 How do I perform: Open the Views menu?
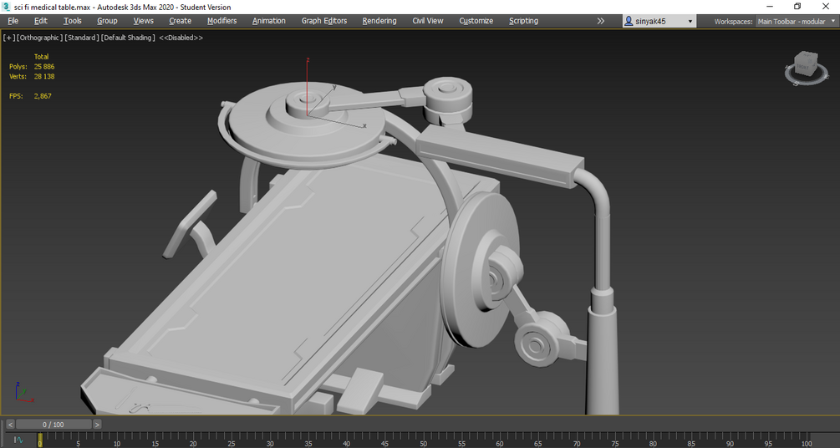coord(143,21)
